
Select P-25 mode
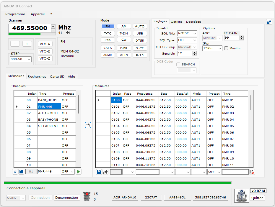(140, 55)
